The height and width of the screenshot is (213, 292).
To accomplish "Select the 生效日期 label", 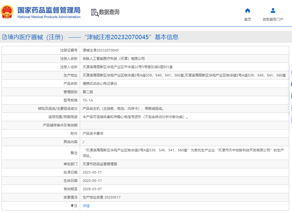I will [x=71, y=181].
